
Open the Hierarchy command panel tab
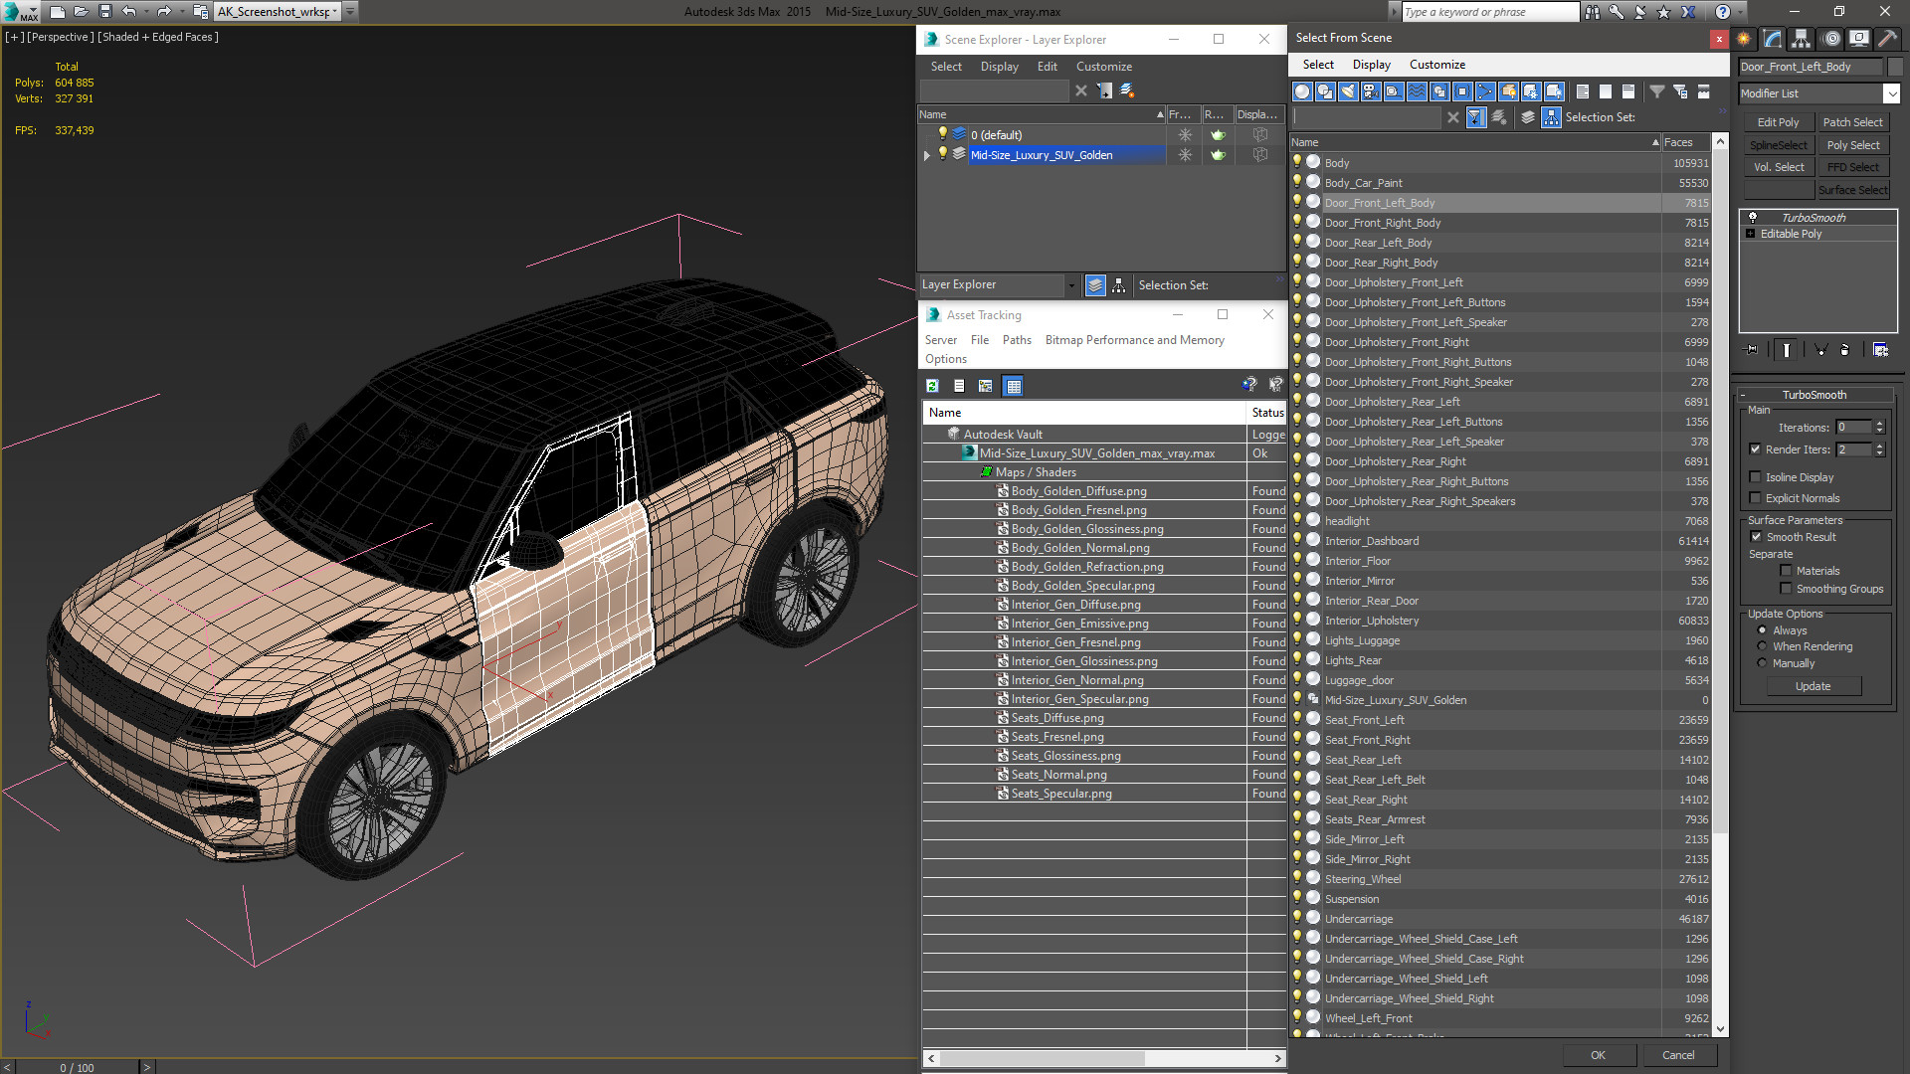(x=1801, y=39)
